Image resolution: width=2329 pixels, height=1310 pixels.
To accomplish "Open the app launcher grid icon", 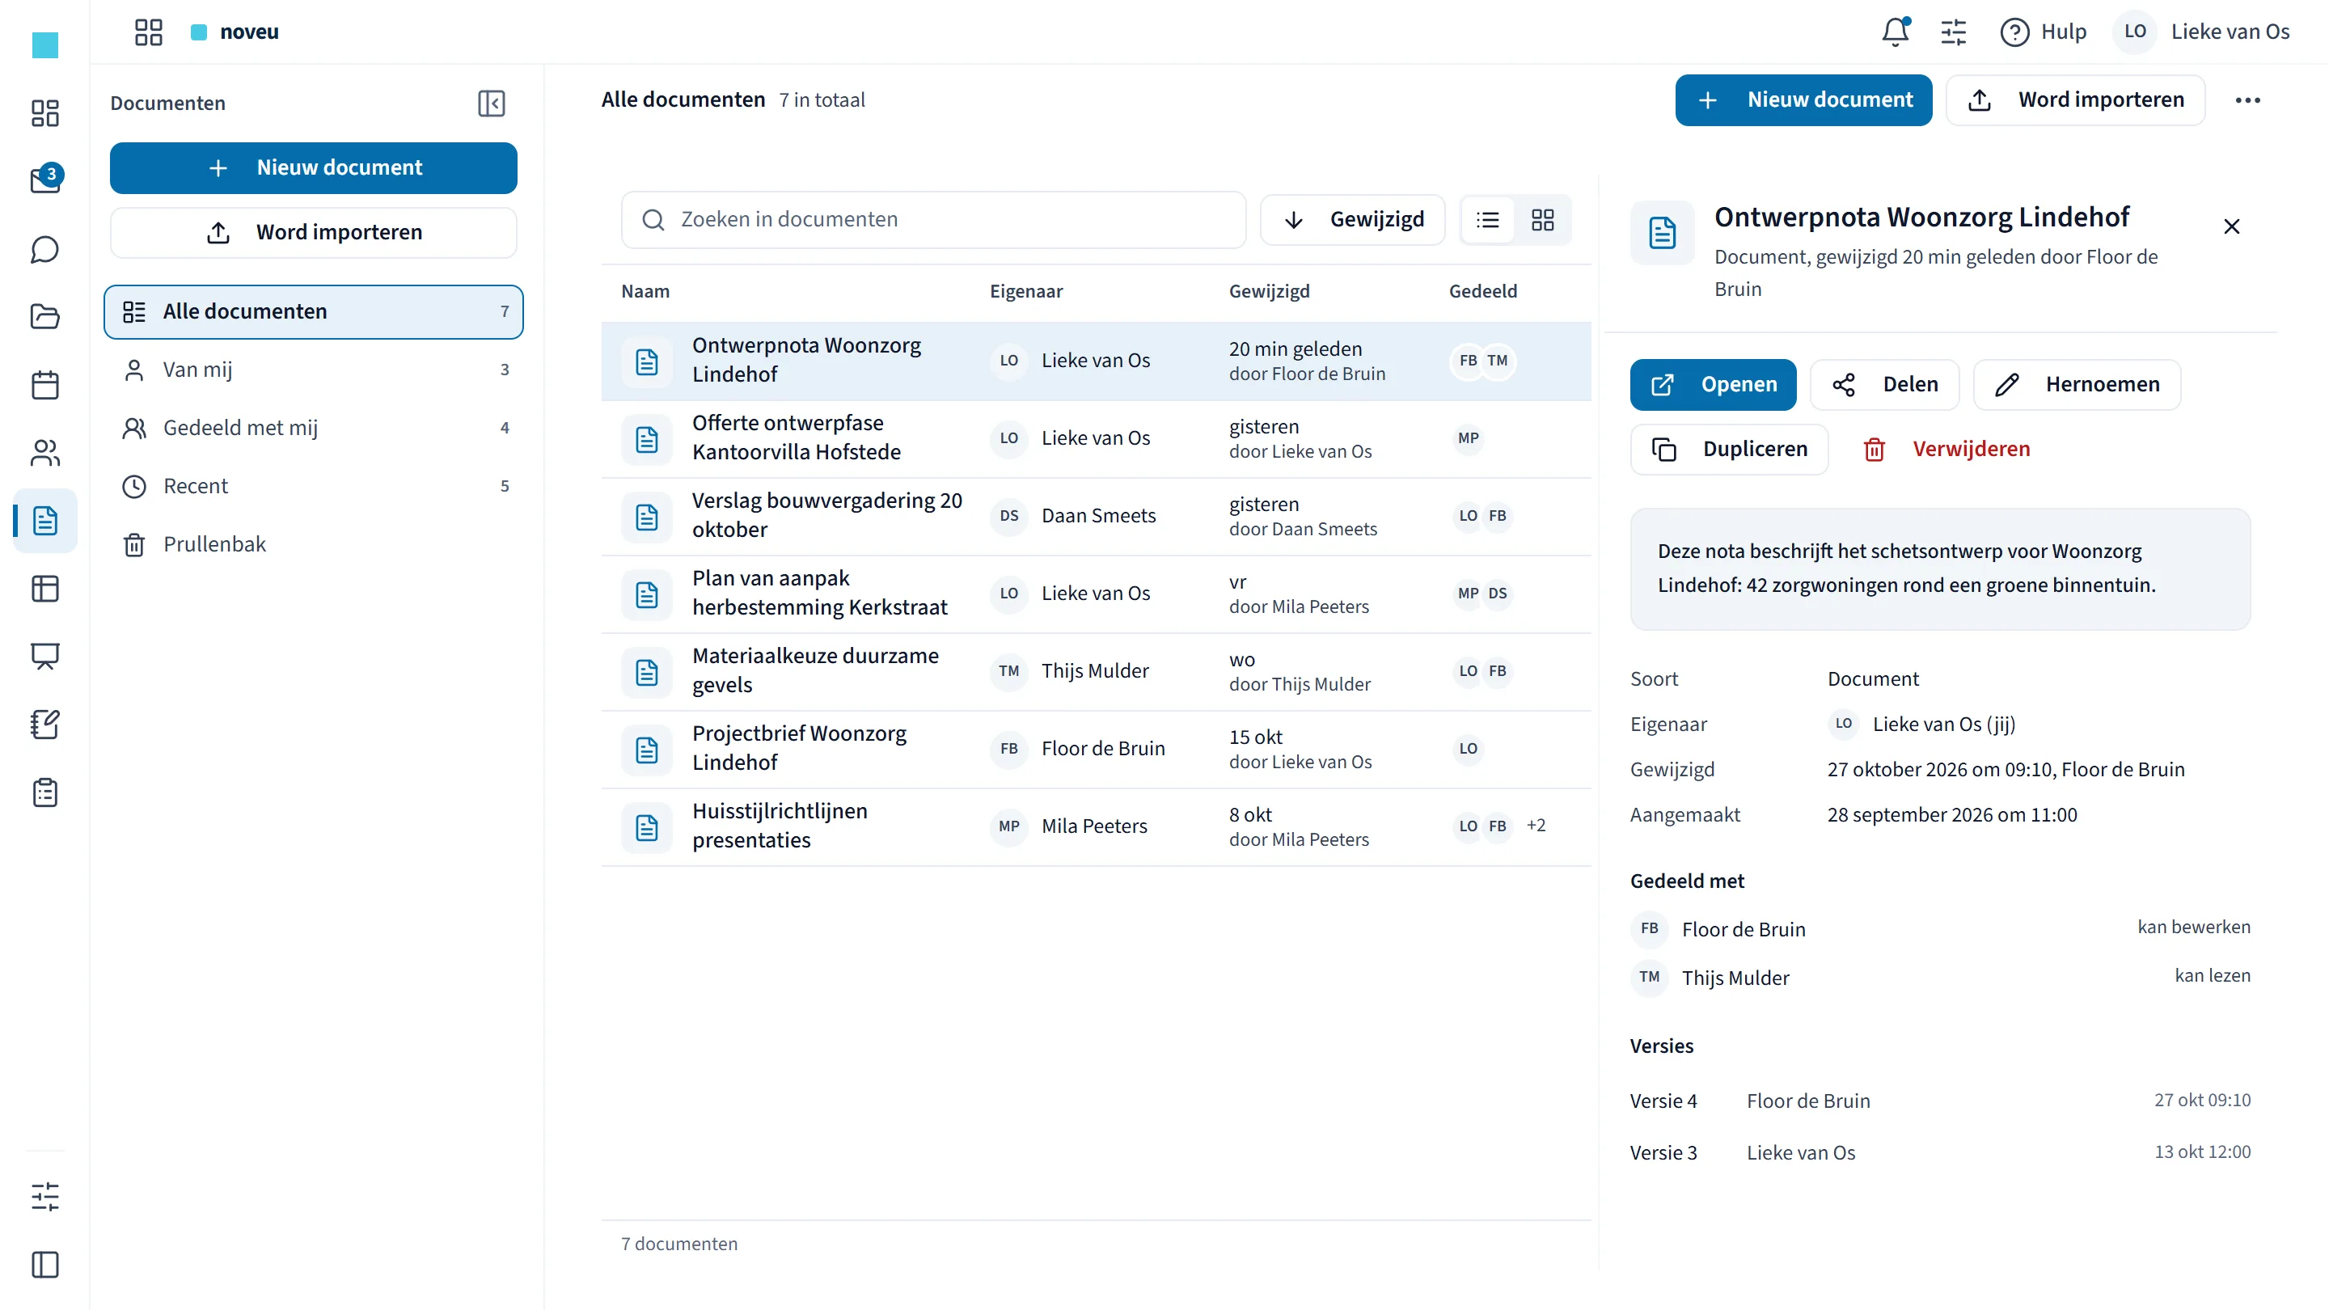I will tap(148, 32).
